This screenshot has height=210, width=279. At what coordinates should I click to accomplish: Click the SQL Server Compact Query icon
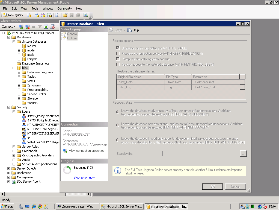tap(57, 15)
